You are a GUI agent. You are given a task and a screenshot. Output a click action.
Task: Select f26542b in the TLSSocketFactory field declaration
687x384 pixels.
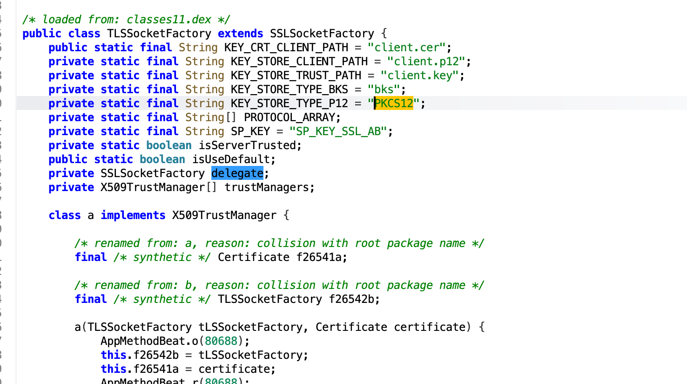(x=351, y=299)
